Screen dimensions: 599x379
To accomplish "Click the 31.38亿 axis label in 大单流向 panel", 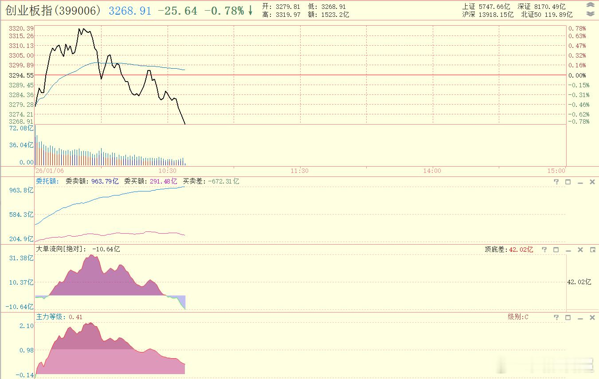I will [21, 258].
